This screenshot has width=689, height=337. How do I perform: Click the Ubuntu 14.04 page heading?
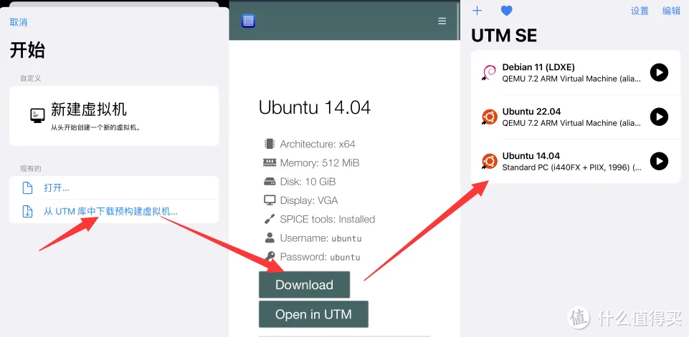(315, 107)
